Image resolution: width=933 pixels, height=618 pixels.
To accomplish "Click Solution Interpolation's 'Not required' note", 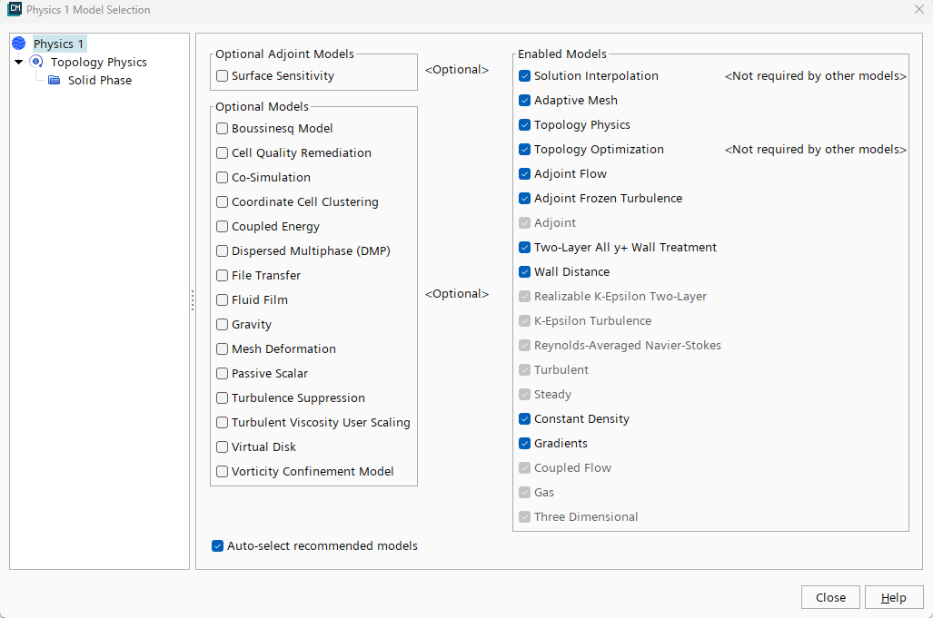I will 815,76.
